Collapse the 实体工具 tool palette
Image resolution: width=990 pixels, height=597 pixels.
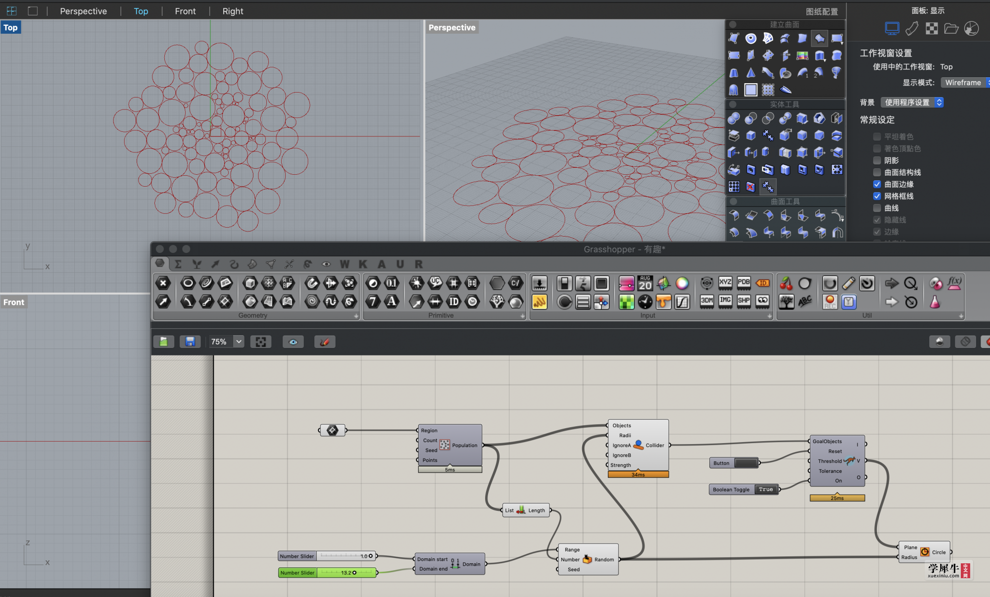tap(733, 104)
